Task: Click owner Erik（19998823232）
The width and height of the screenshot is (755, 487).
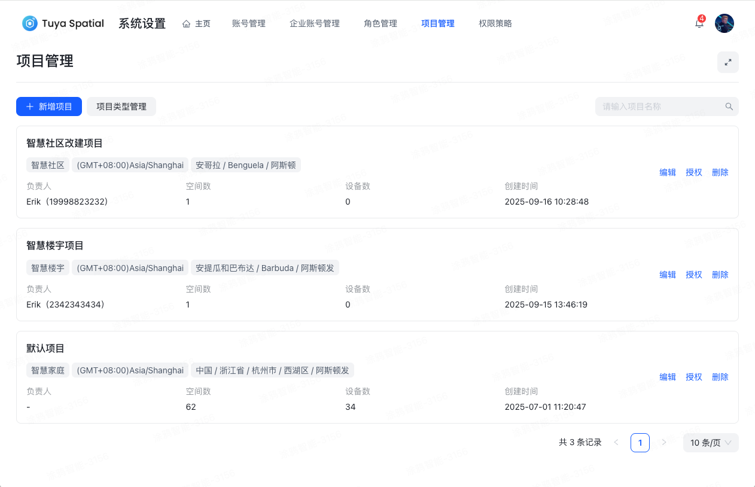Action: 69,202
